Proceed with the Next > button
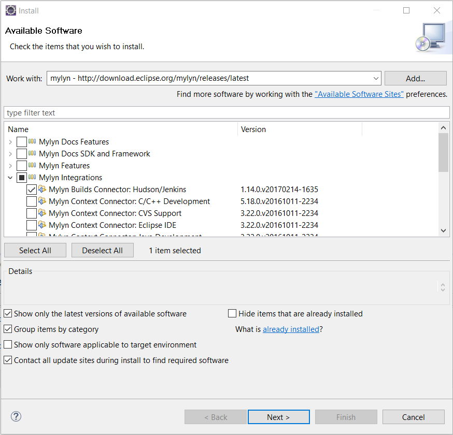The height and width of the screenshot is (435, 453). (x=278, y=417)
